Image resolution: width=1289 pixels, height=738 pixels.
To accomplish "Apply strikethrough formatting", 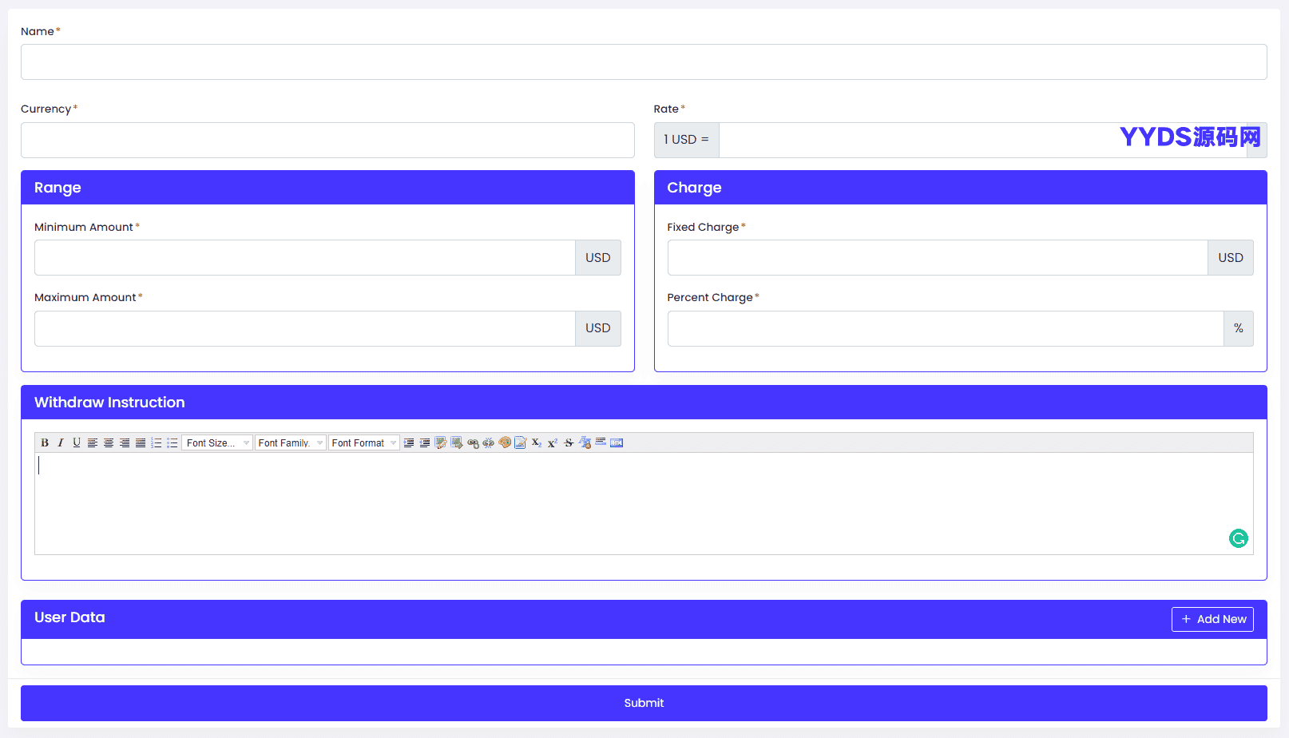I will 569,442.
